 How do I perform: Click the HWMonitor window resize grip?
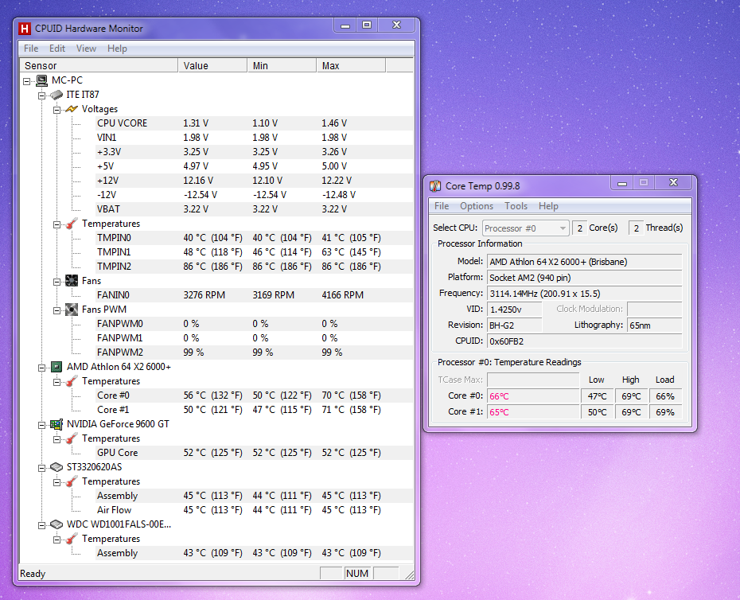coord(410,575)
